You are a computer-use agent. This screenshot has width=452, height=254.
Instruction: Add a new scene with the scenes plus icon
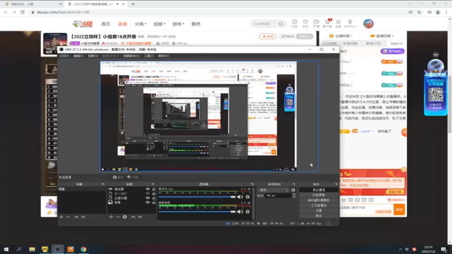tap(61, 217)
